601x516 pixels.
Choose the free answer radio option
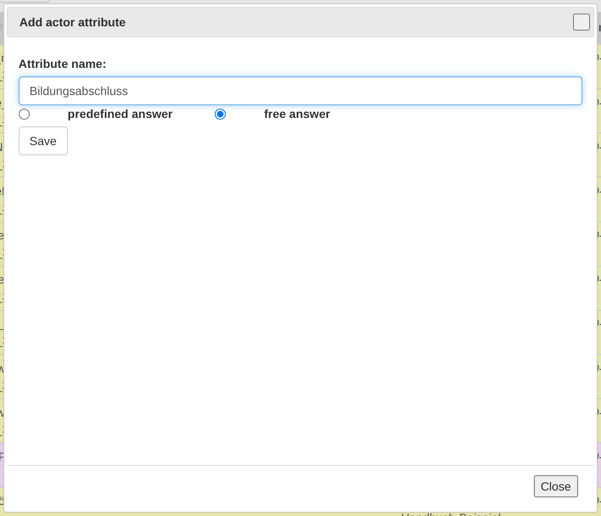[x=220, y=114]
